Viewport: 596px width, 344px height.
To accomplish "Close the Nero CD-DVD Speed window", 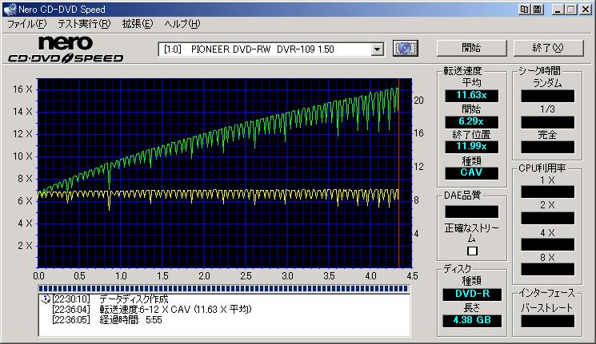I will 586,9.
